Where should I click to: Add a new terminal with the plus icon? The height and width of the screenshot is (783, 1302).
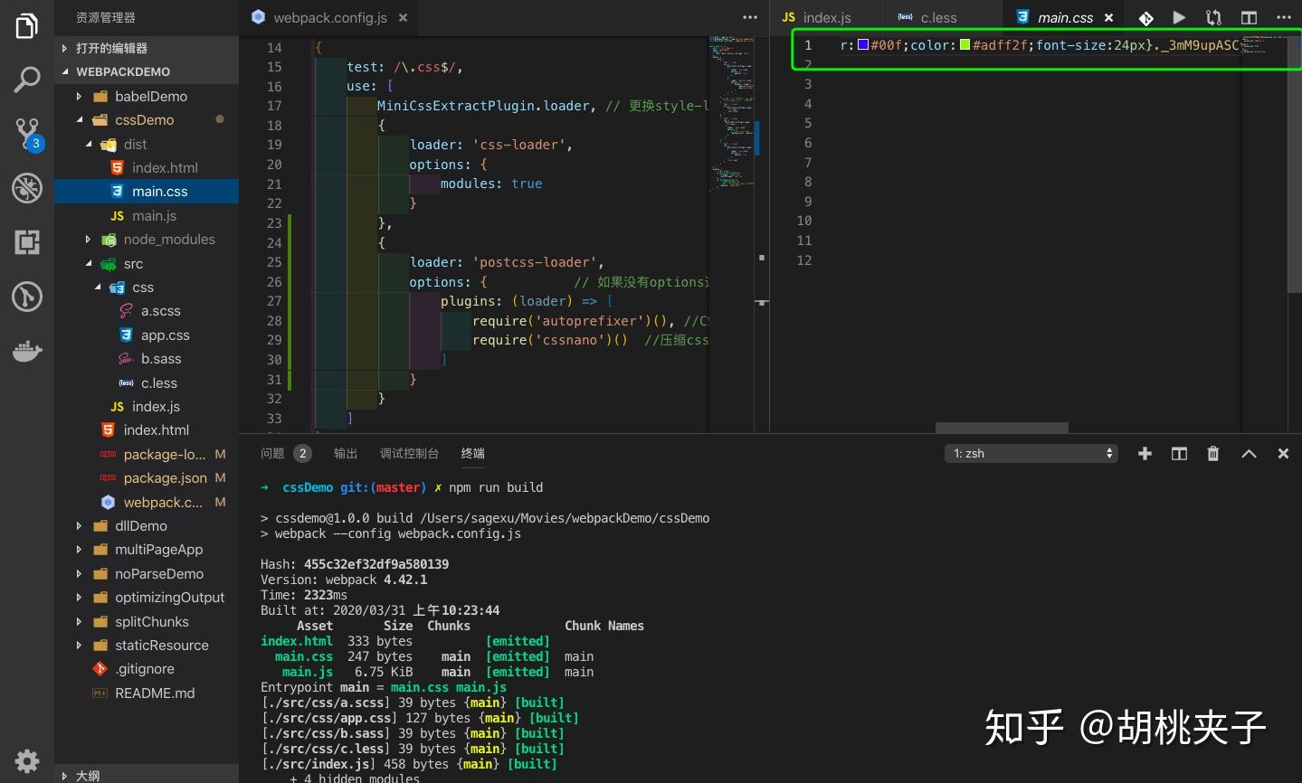(x=1145, y=453)
